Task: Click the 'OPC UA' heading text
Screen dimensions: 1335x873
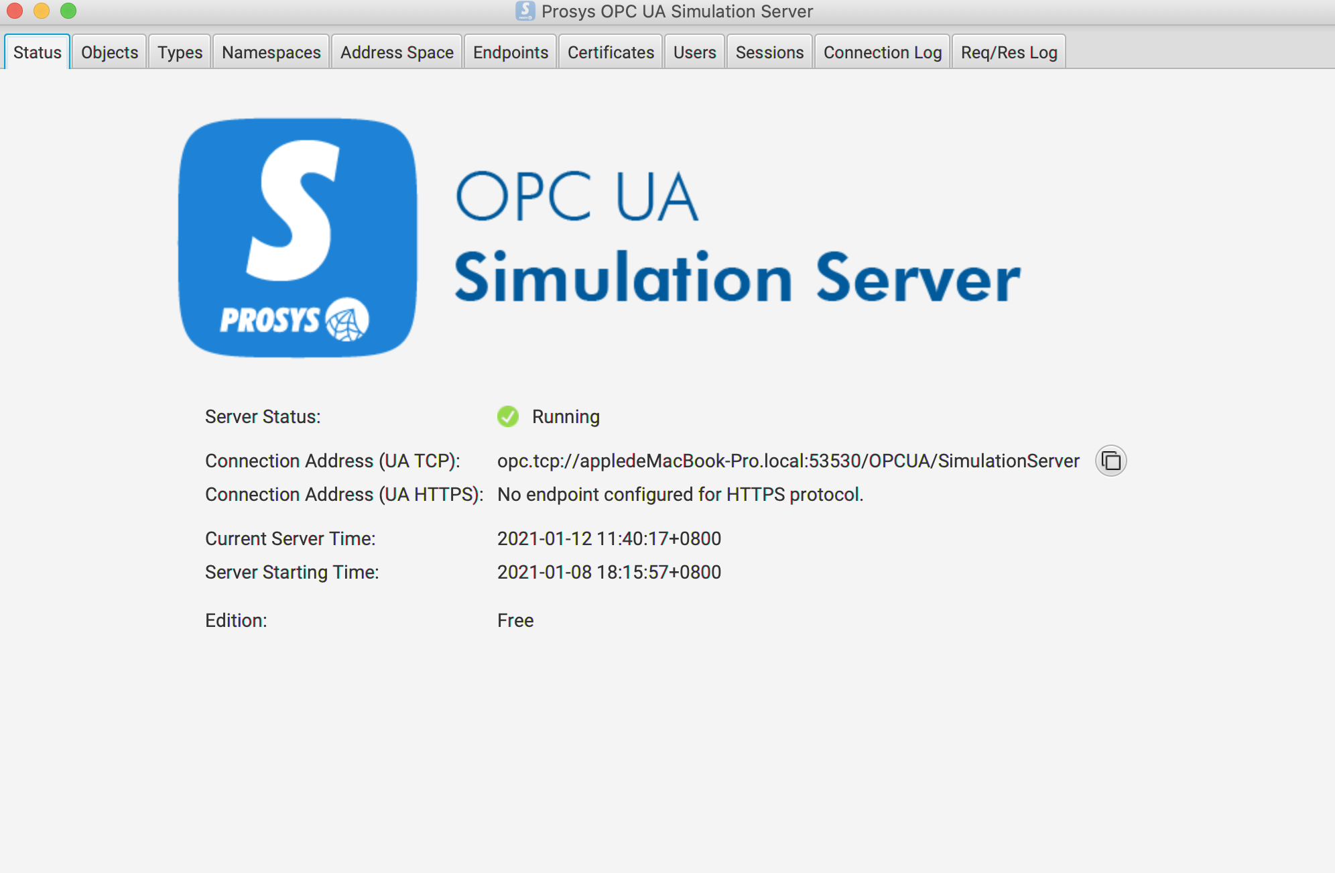Action: coord(577,196)
